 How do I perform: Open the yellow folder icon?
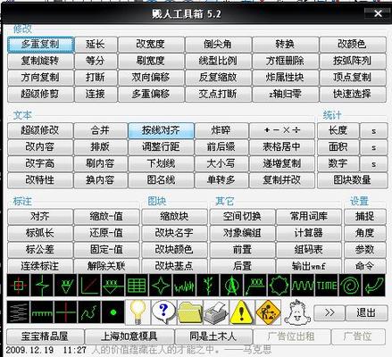tap(189, 312)
